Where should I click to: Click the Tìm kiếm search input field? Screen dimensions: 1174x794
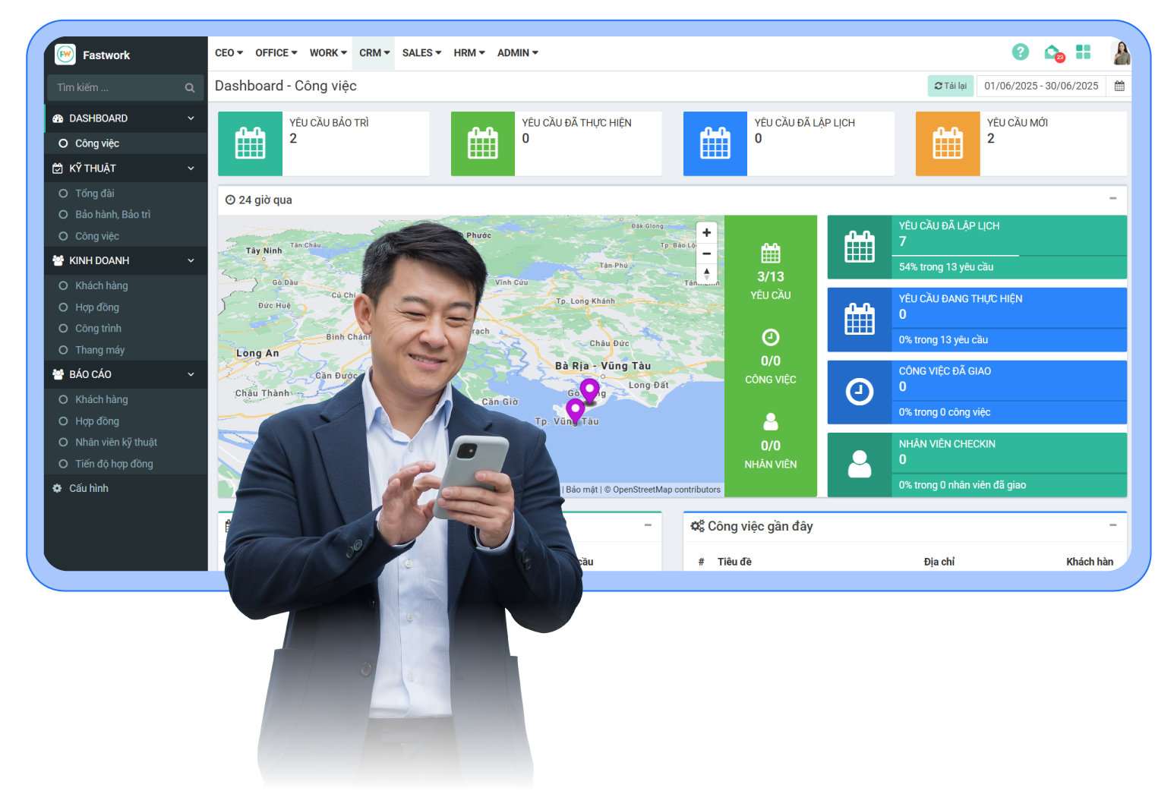(x=114, y=88)
